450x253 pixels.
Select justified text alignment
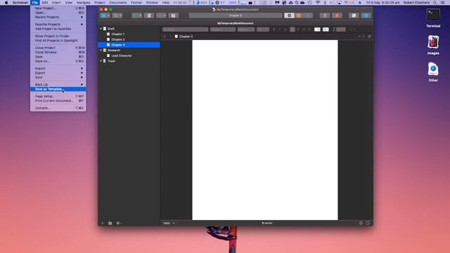click(309, 30)
